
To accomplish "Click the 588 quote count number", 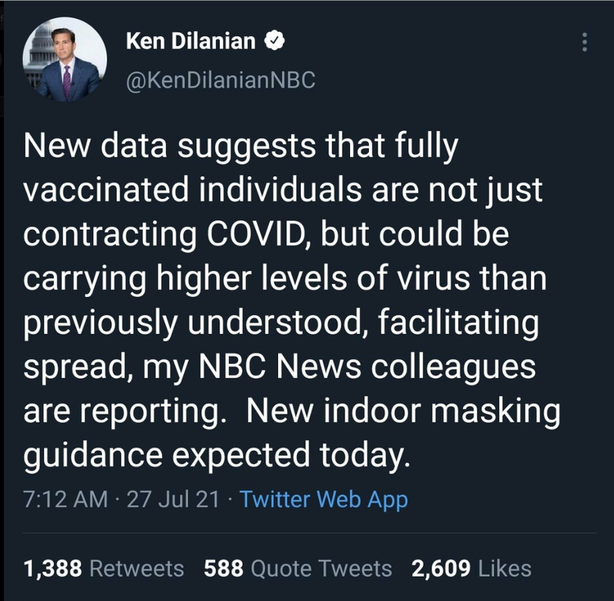I will click(222, 568).
